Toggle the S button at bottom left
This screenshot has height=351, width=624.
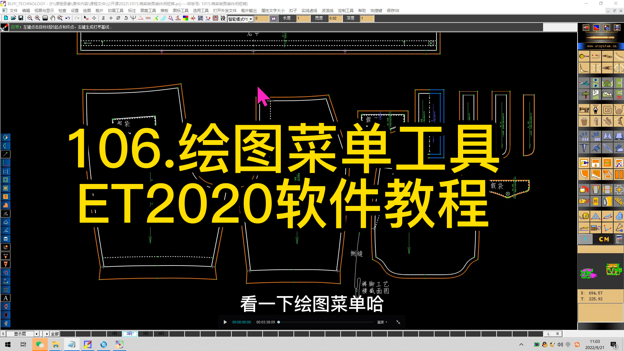3,334
